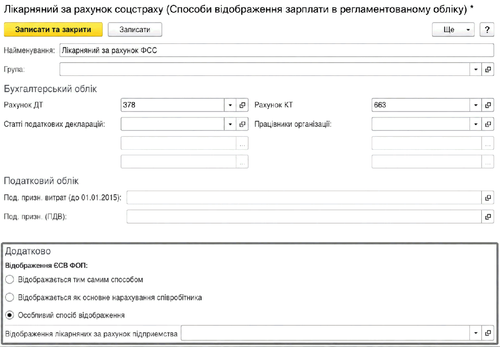
Task: Click the 'Податковий облік' section heading
Action: tap(41, 181)
